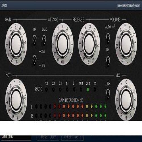Click the ATTACK knob
The width and height of the screenshot is (142, 142).
62,44
